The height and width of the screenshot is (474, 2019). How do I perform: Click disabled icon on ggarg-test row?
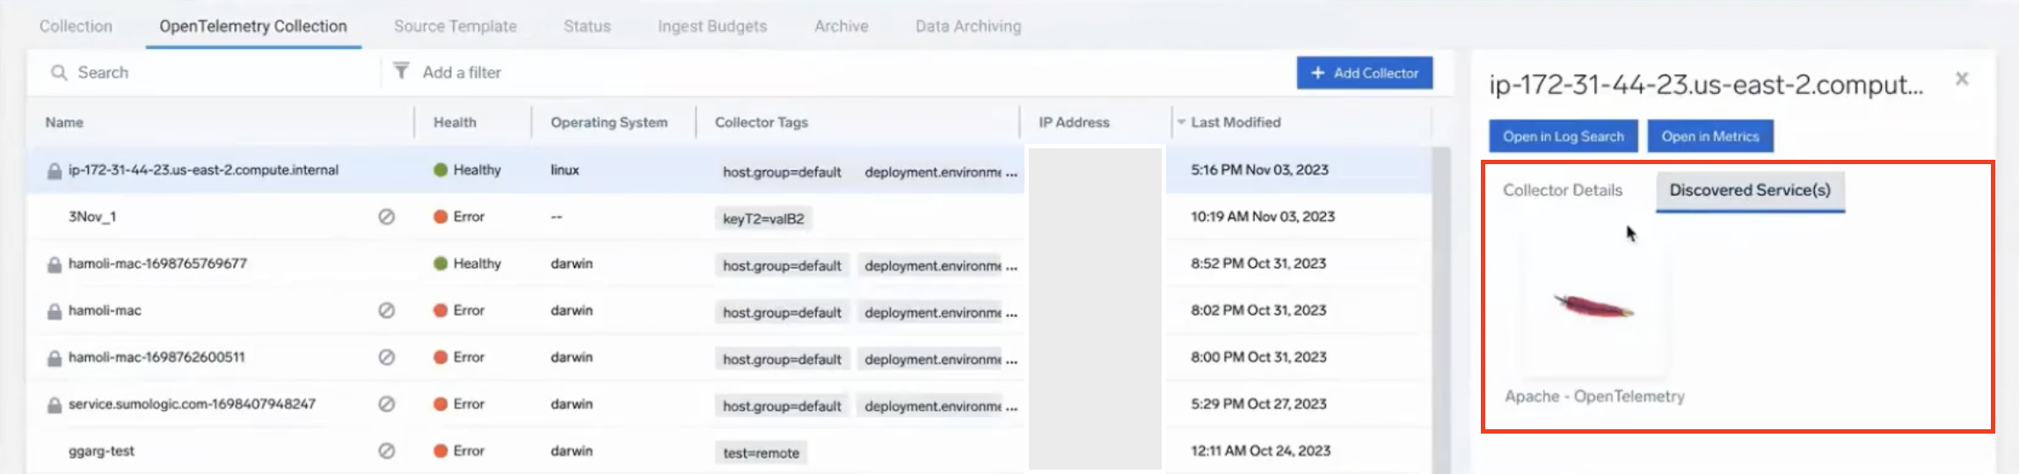tap(386, 451)
